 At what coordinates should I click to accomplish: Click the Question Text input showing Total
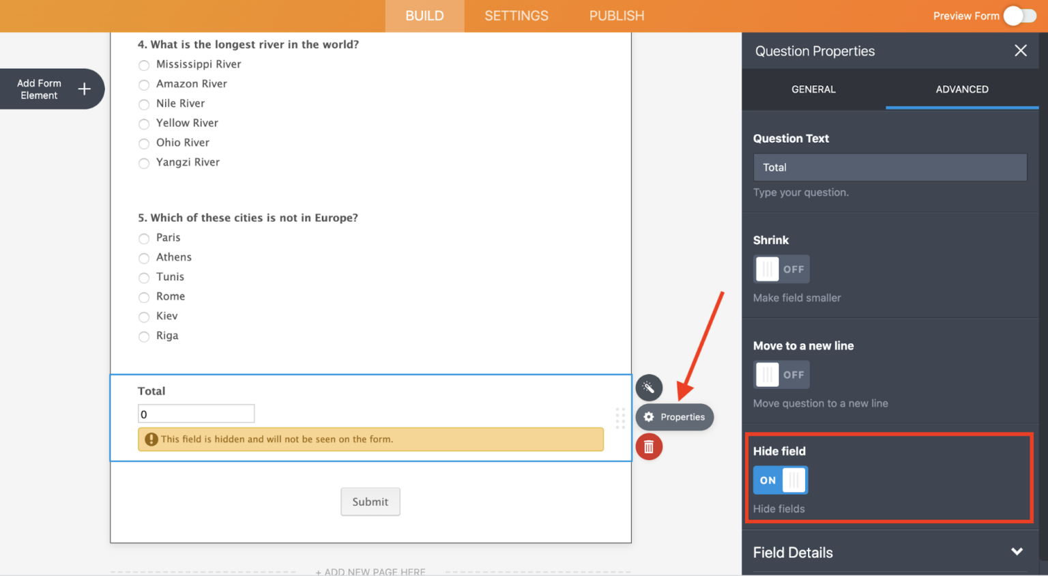(x=890, y=167)
